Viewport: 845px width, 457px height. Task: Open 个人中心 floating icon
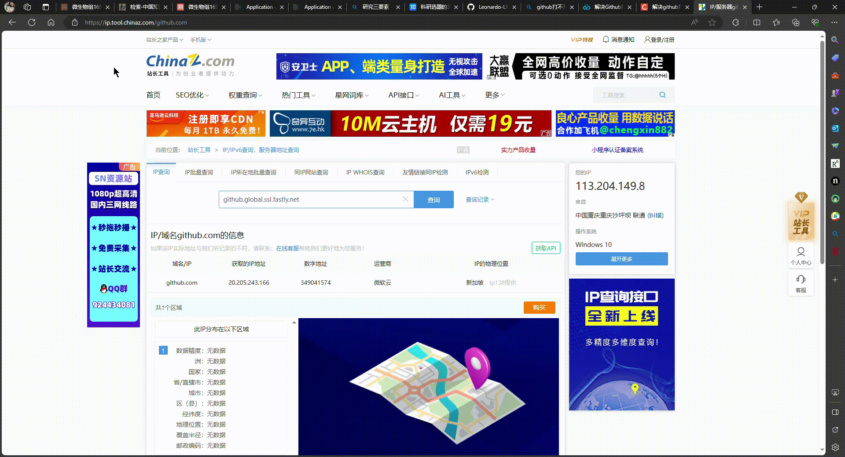tap(801, 256)
